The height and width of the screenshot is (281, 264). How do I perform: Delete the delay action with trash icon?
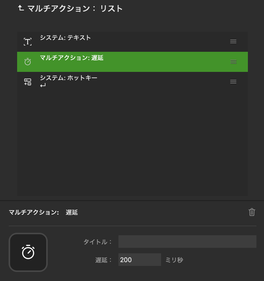(x=252, y=212)
